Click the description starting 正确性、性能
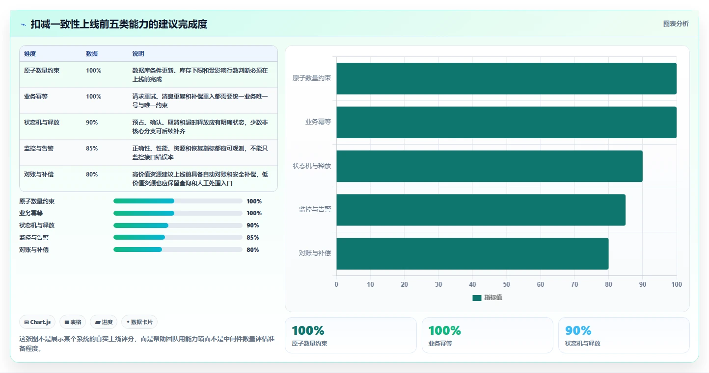 [200, 153]
